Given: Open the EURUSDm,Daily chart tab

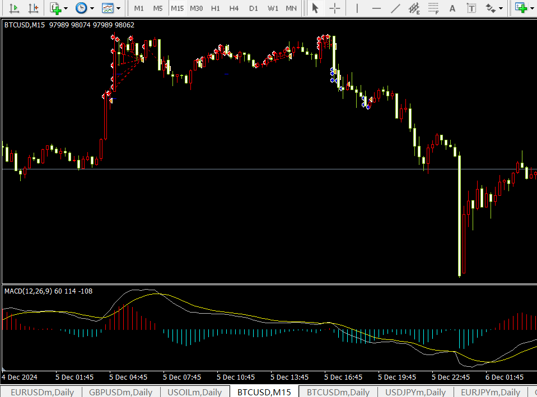Looking at the screenshot, I should 42,392.
